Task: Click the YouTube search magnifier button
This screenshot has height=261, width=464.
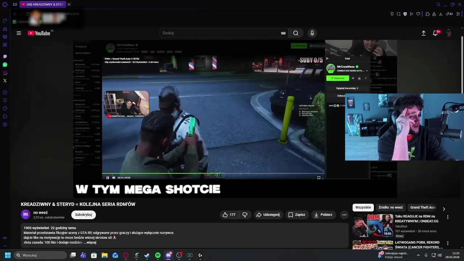Action: [x=296, y=33]
